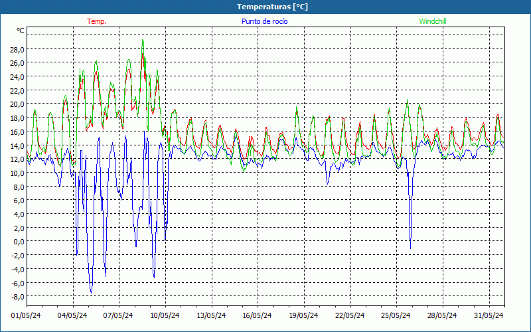Click the 19/05/24 date label
Viewport: 531px width, 332px height.
coord(304,316)
